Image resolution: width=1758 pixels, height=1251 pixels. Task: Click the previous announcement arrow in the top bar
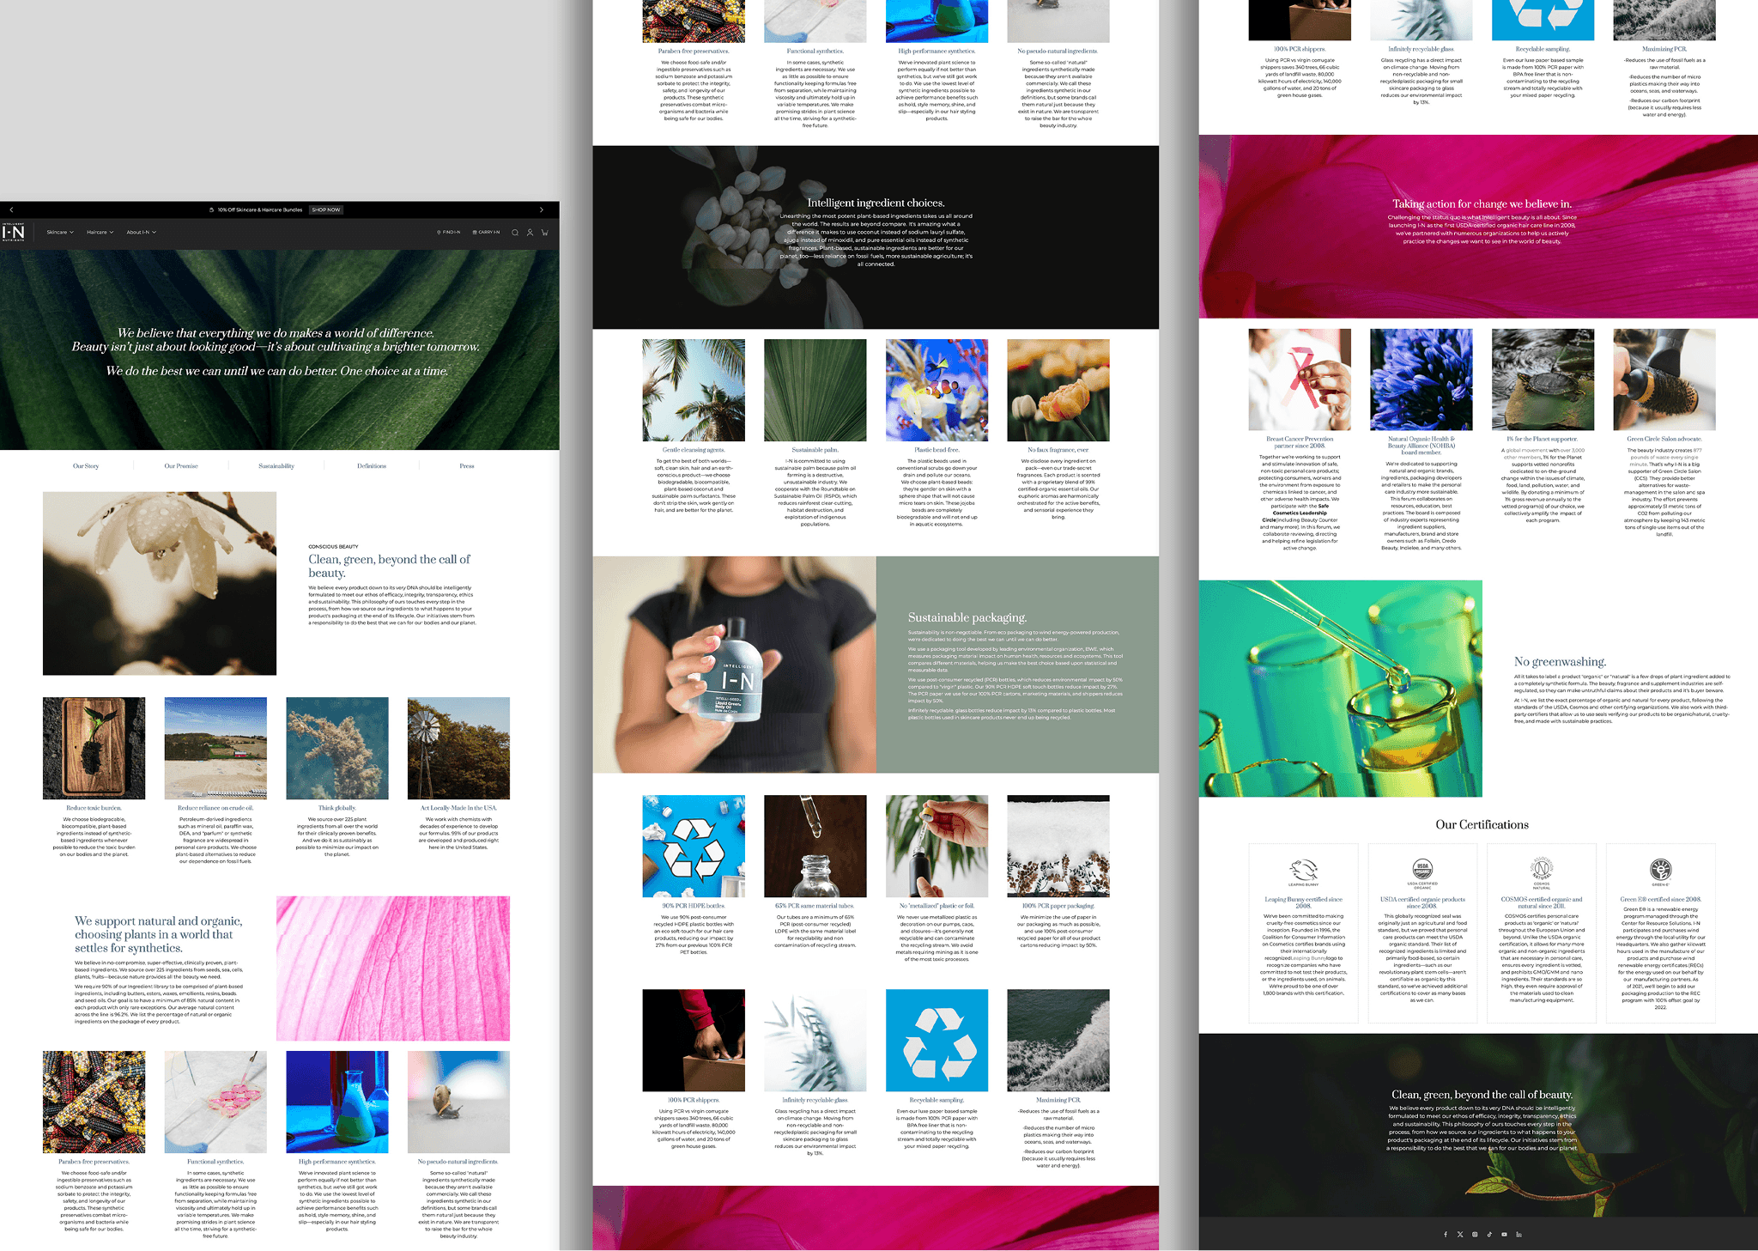(11, 210)
